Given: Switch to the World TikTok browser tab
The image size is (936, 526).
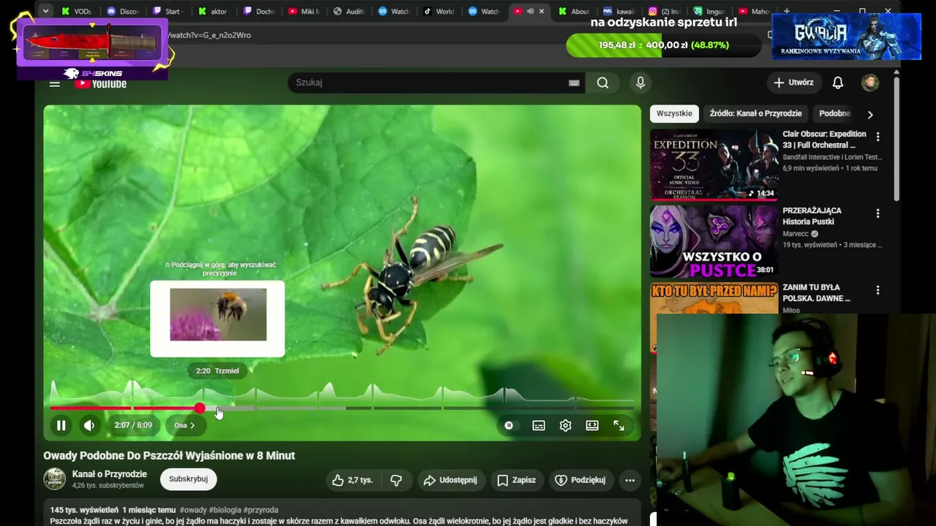Looking at the screenshot, I should 439,11.
